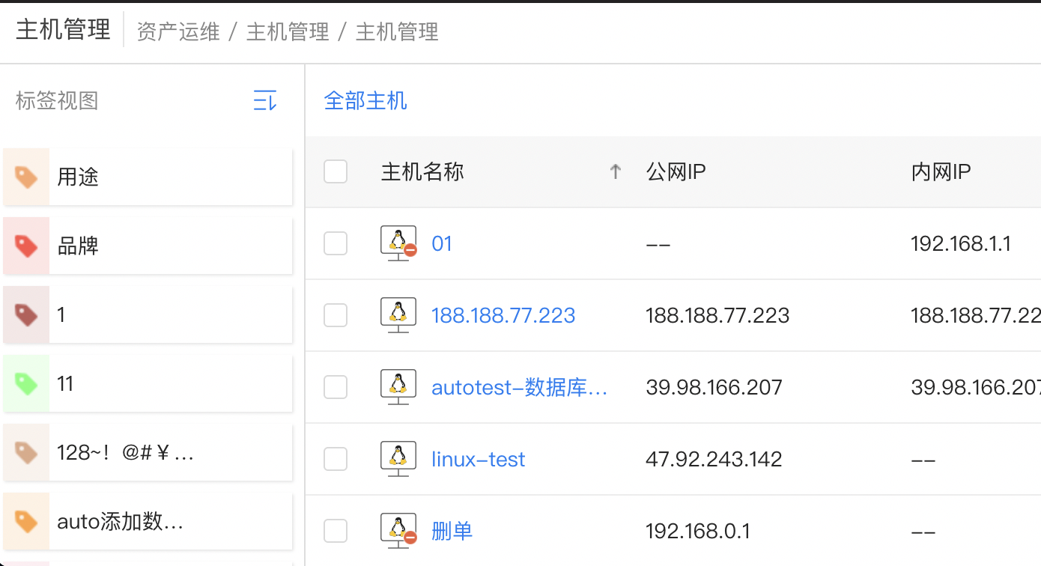Click the middle 主机管理 breadcrumb item

[288, 32]
